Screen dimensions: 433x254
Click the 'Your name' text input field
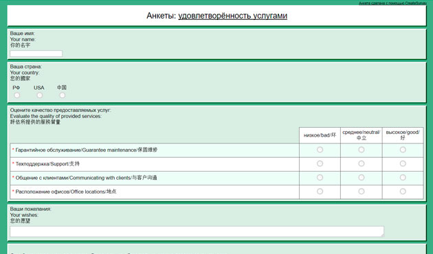[36, 54]
